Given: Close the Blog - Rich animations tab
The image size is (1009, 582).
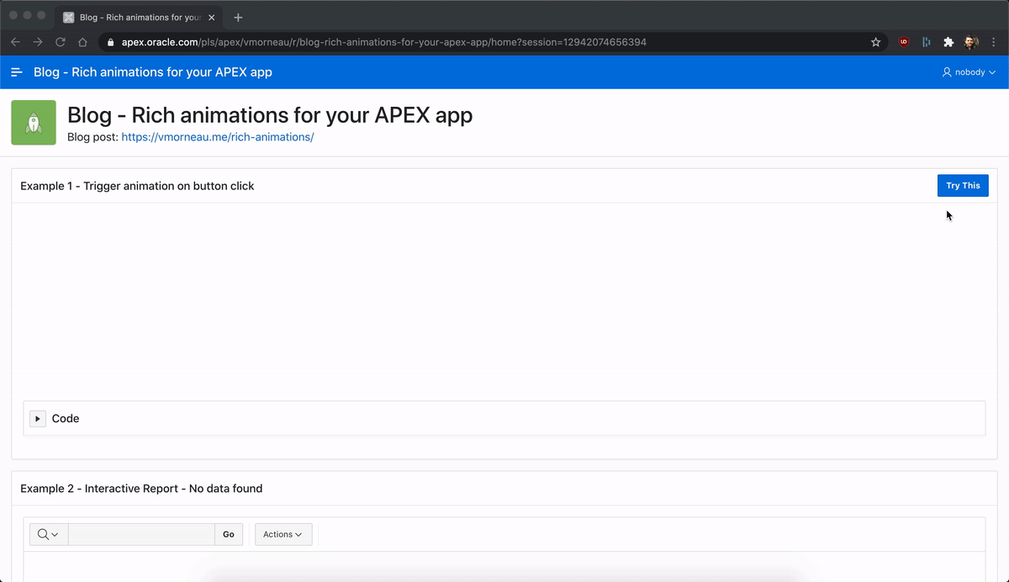Looking at the screenshot, I should tap(211, 17).
